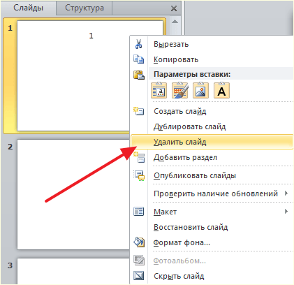Close the slides pane with X

pos(174,8)
